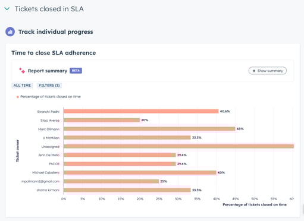Image resolution: width=304 pixels, height=221 pixels.
Task: Click the Report summary label
Action: (48, 71)
